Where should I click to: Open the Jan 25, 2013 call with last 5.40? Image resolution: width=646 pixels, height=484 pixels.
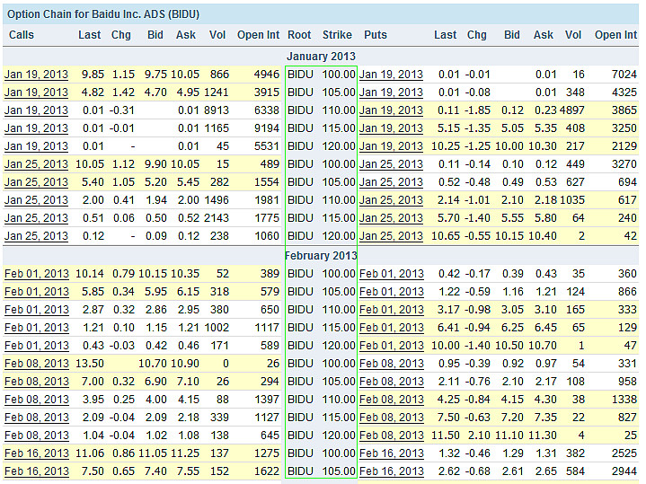(36, 182)
